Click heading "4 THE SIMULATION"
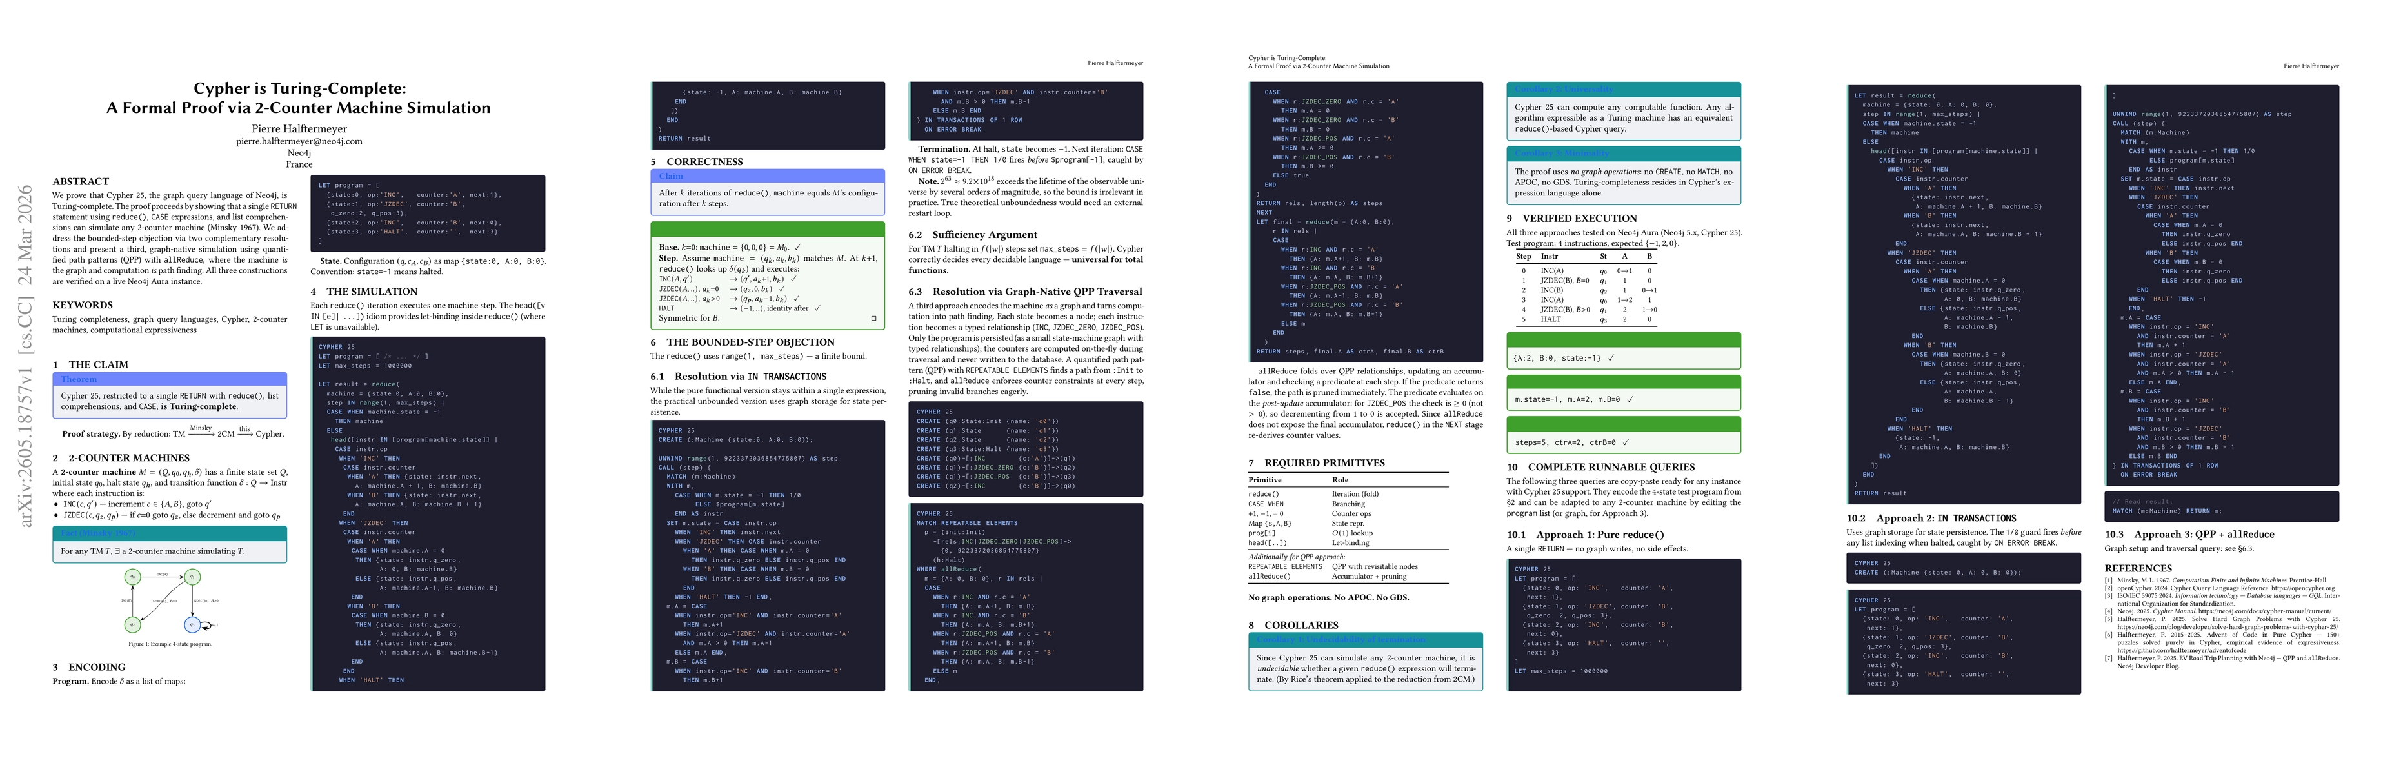 [x=364, y=292]
